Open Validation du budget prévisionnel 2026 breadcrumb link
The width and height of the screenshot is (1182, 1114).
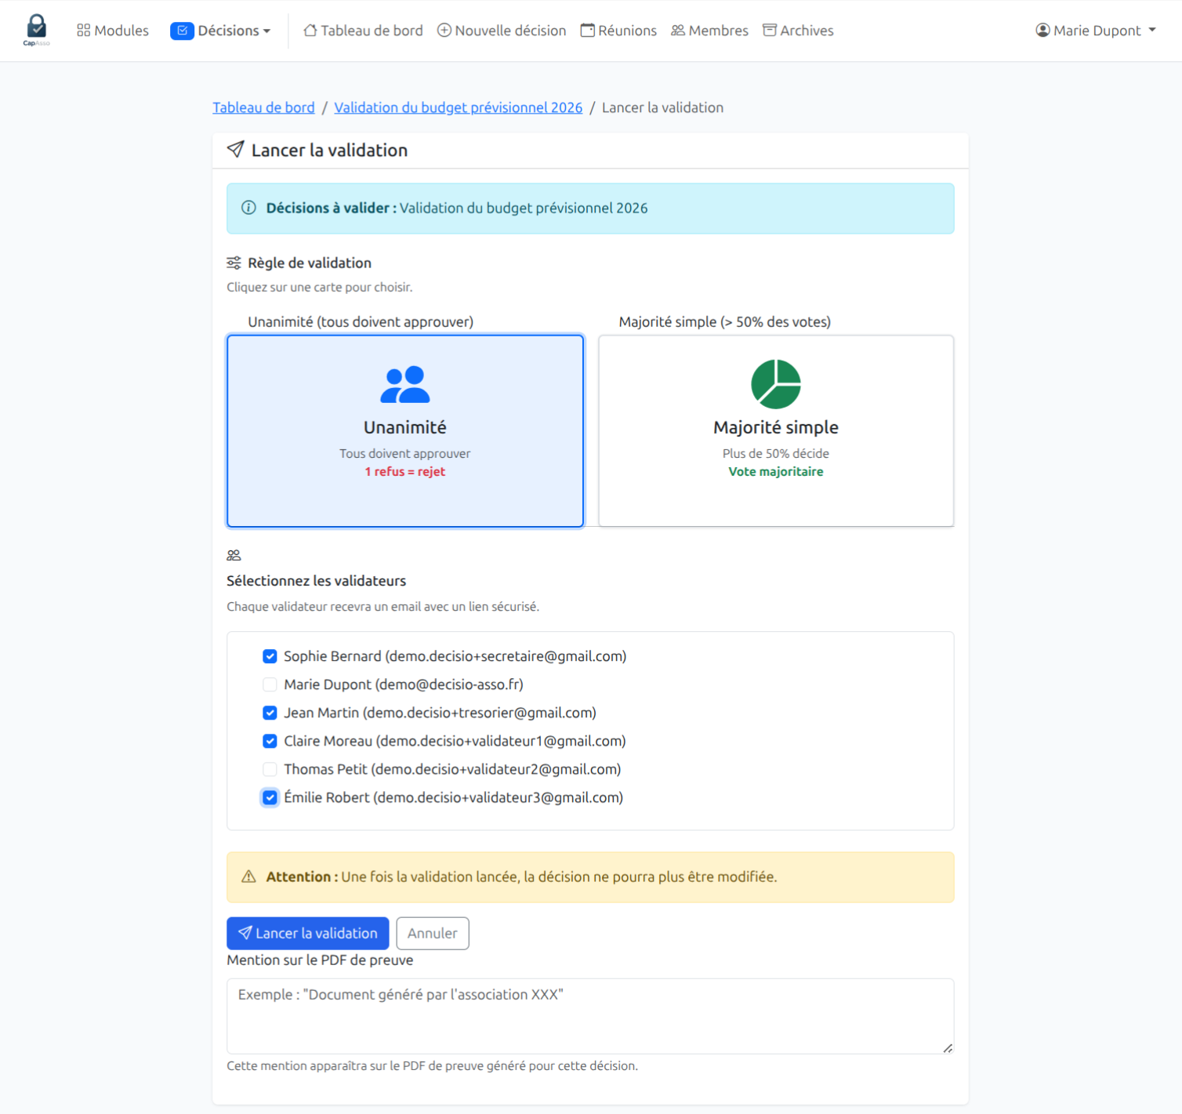point(459,107)
